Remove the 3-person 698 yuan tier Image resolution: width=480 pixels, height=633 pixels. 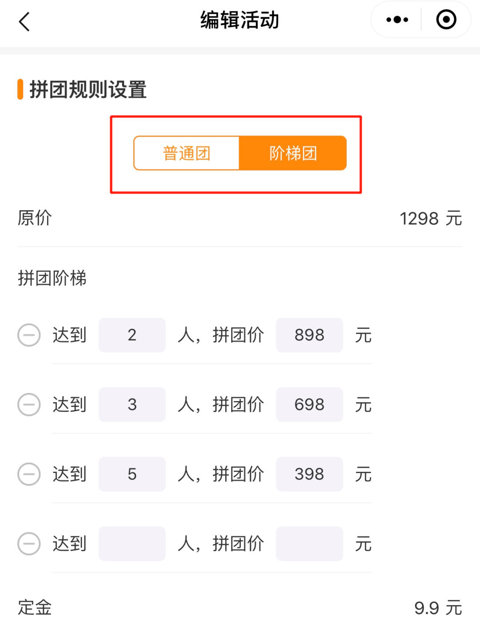[x=29, y=405]
